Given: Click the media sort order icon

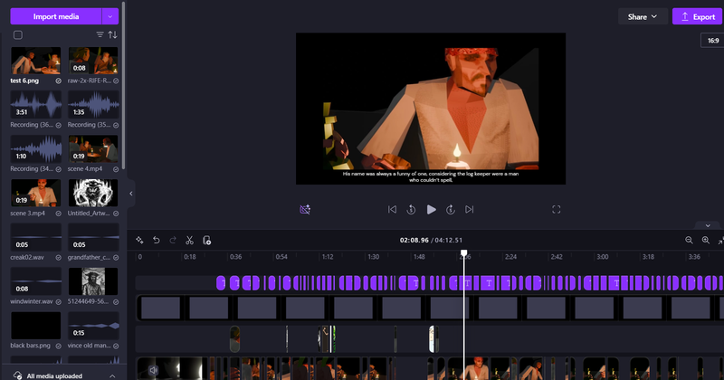Looking at the screenshot, I should (x=112, y=34).
